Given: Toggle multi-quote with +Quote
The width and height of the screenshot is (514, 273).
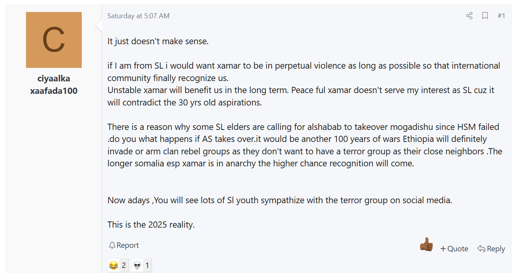Looking at the screenshot, I should [x=454, y=249].
